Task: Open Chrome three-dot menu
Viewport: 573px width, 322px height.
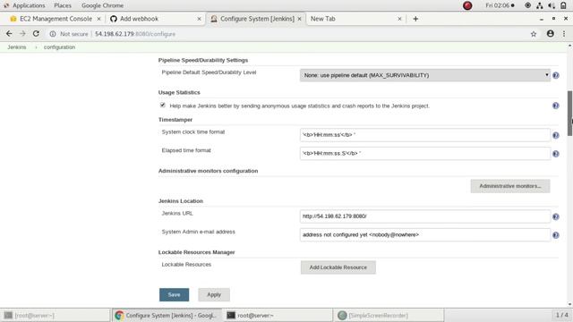Action: (564, 34)
